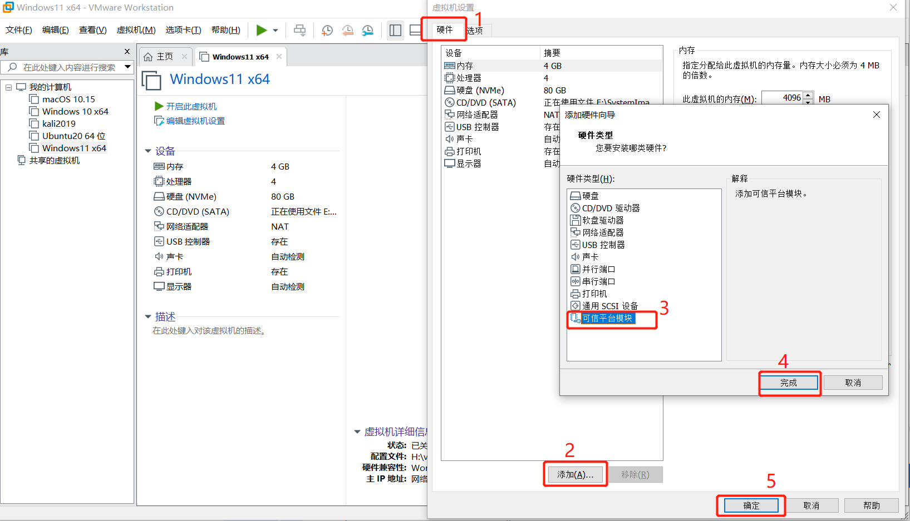
Task: Select 网络适配器 row in the settings device list
Action: click(x=500, y=115)
